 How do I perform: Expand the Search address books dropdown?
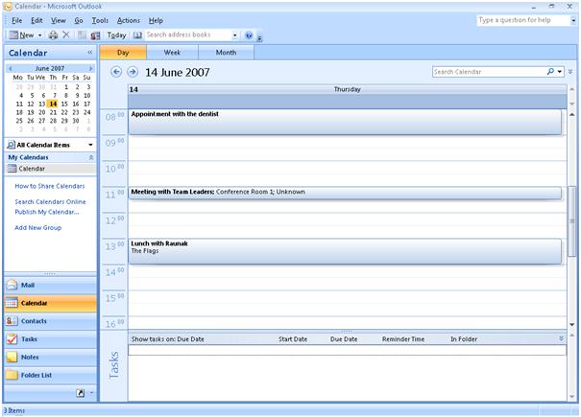[x=234, y=35]
